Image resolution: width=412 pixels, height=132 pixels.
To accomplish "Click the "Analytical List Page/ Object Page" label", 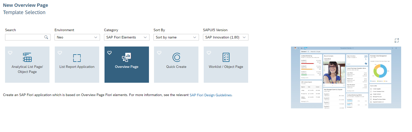I will click(27, 69).
